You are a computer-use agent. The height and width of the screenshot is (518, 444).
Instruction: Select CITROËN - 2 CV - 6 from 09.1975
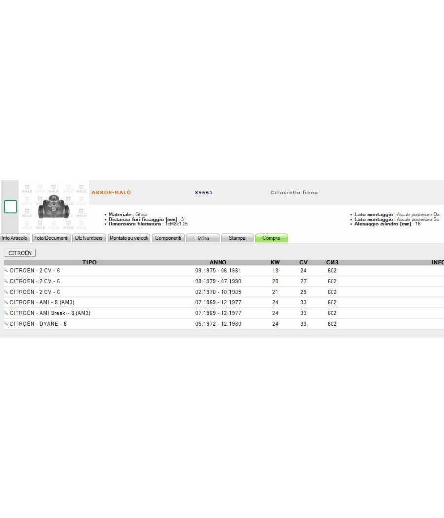click(x=35, y=270)
